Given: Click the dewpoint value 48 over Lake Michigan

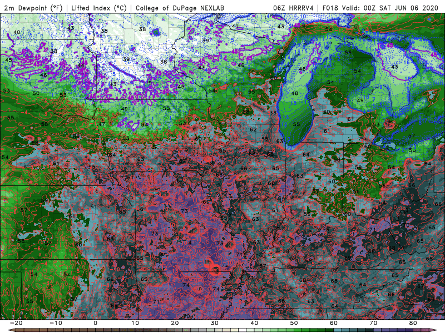Looking at the screenshot, I should click(295, 93).
